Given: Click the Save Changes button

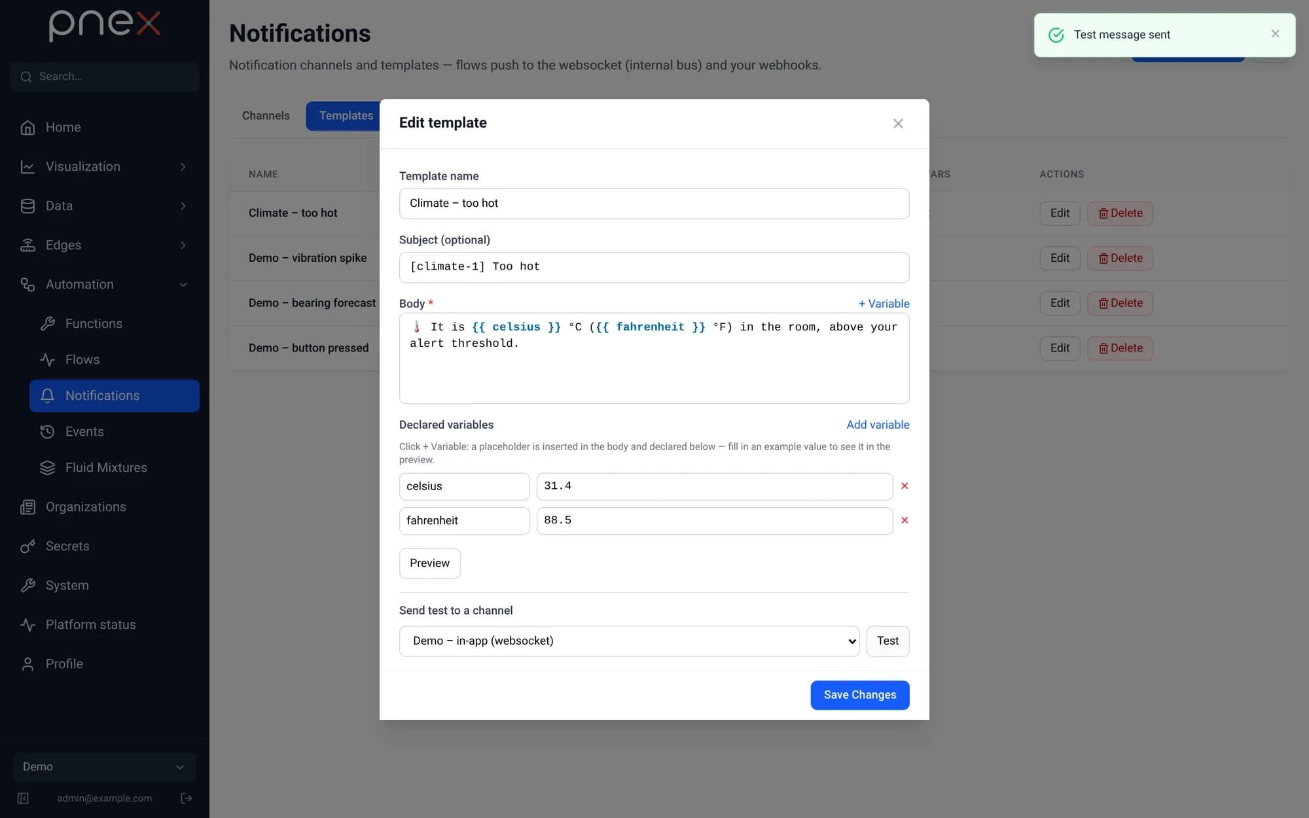Looking at the screenshot, I should (x=860, y=695).
